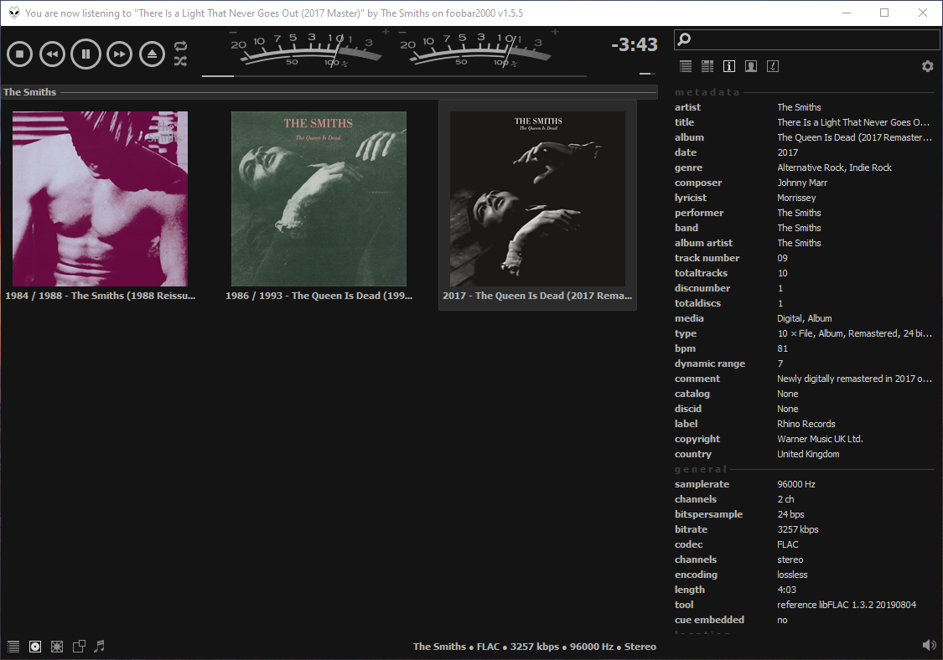Image resolution: width=943 pixels, height=660 pixels.
Task: Click the left VU meter
Action: click(308, 48)
